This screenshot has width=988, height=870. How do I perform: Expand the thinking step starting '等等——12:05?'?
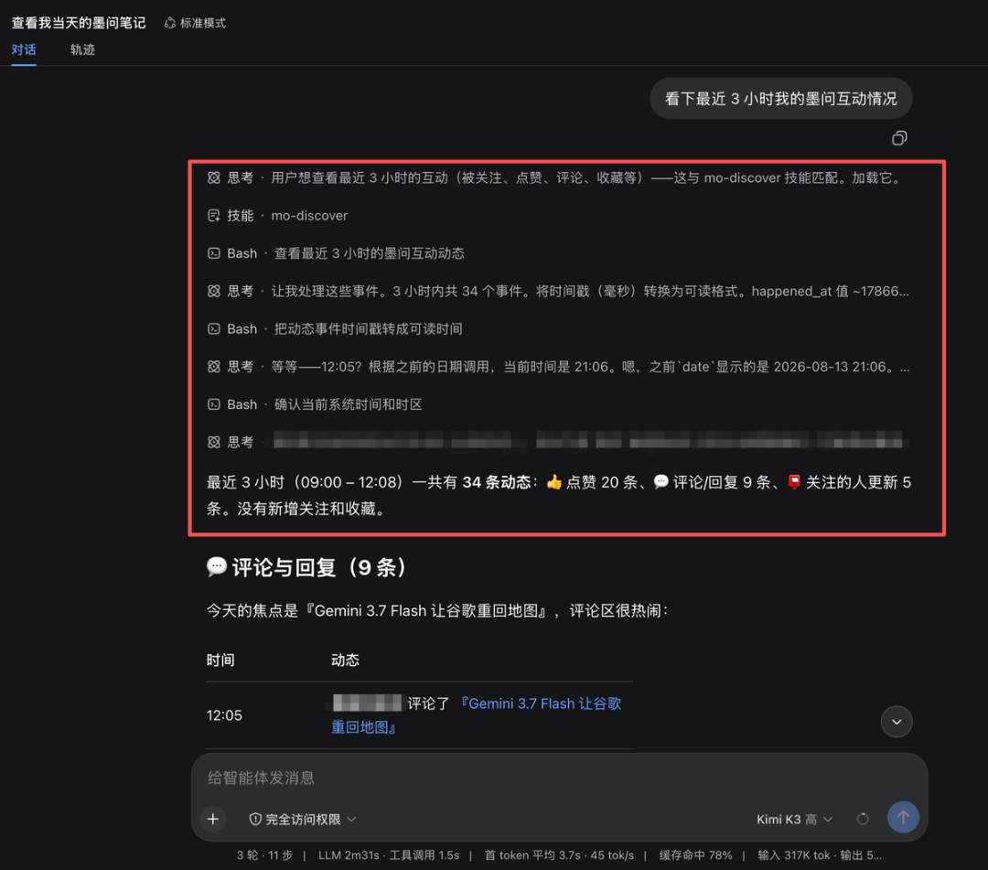(x=558, y=367)
